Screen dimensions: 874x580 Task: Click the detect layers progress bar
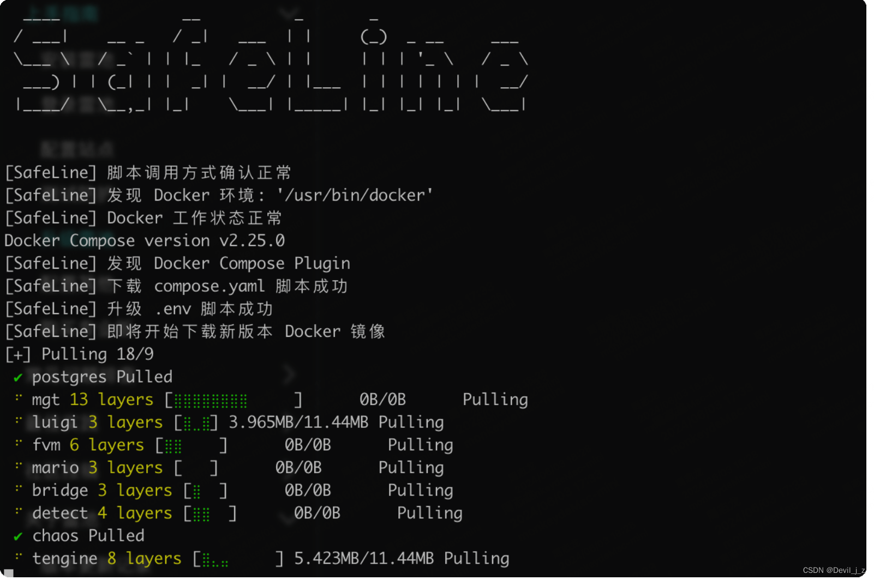pyautogui.click(x=210, y=514)
